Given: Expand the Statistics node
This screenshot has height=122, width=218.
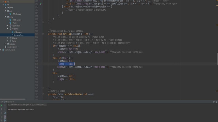Looking at the screenshot, I should (x=7, y=38).
